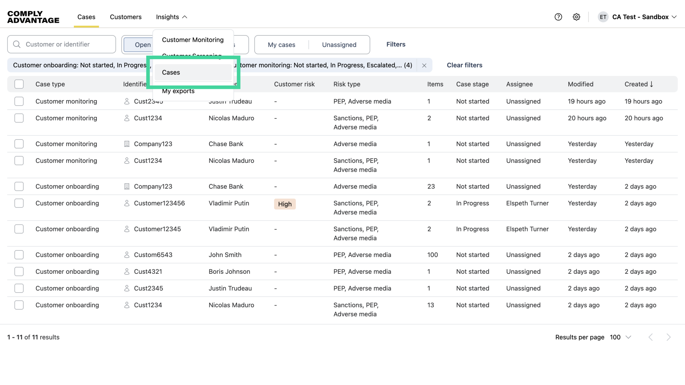
Task: Open the help question mark icon
Action: tap(558, 17)
